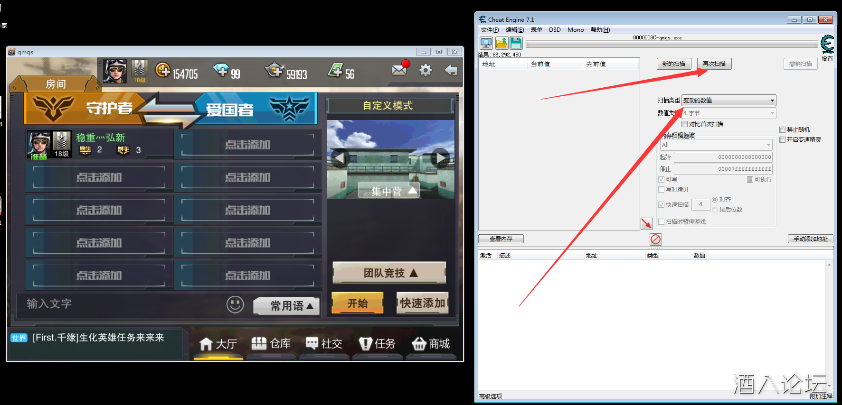
Task: Click the 高级选项 label in Cheat Engine
Action: (491, 396)
